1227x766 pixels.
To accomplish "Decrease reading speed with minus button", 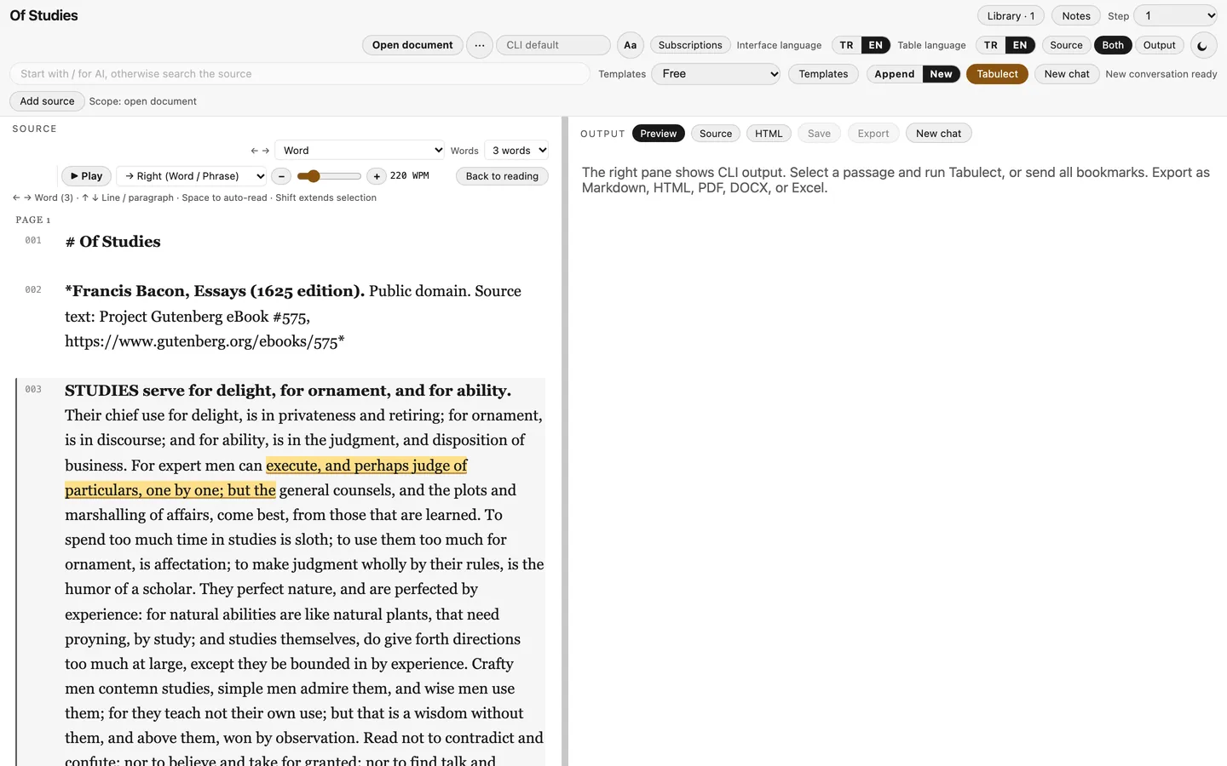I will click(281, 176).
